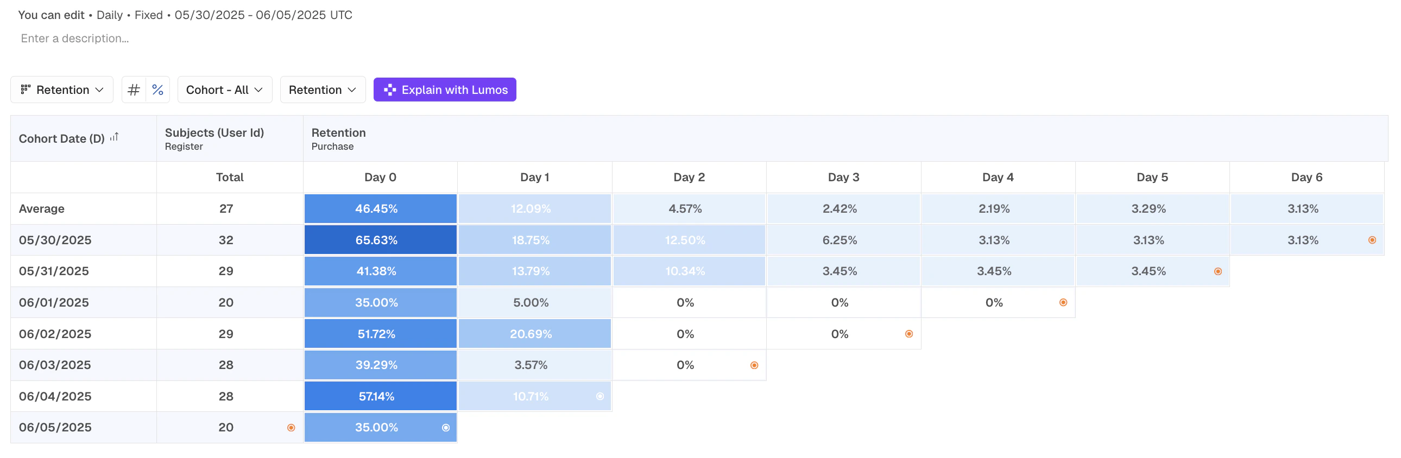Switch to percent (%) display mode
Image resolution: width=1401 pixels, height=458 pixels.
157,90
